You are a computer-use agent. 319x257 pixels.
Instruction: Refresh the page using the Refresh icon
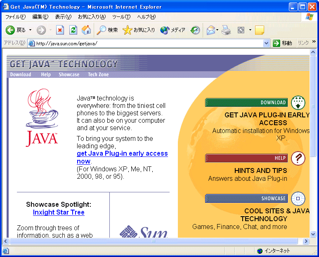pyautogui.click(x=73, y=30)
